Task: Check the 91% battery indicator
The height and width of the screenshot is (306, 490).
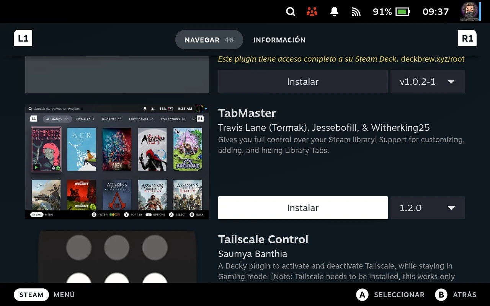Action: (x=391, y=12)
